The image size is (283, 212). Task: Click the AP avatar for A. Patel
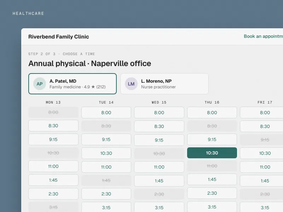[40, 84]
